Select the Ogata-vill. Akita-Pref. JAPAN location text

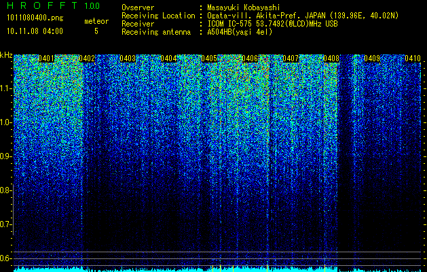303,16
